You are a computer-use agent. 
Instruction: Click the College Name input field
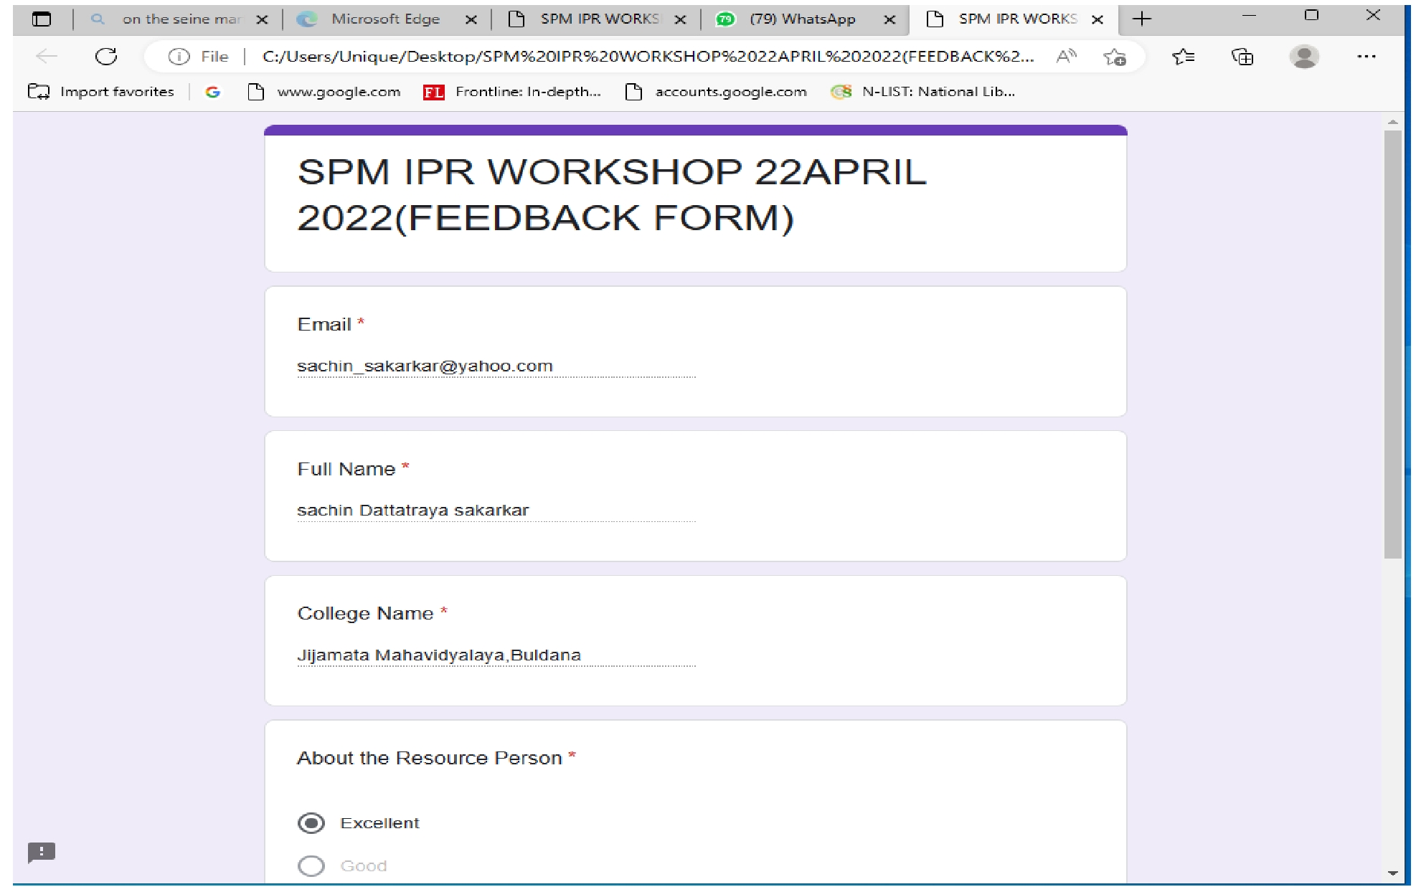(x=496, y=655)
